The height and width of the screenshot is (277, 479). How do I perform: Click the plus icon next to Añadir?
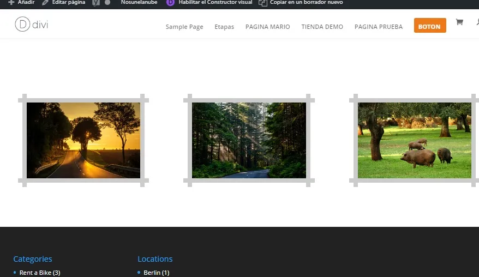(x=11, y=3)
